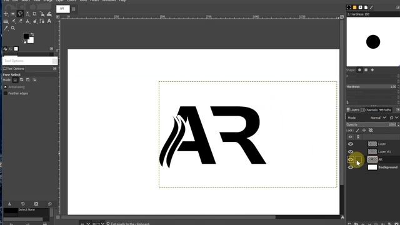The height and width of the screenshot is (225, 400).
Task: Hide the layer named 'Layer'
Action: (351, 144)
